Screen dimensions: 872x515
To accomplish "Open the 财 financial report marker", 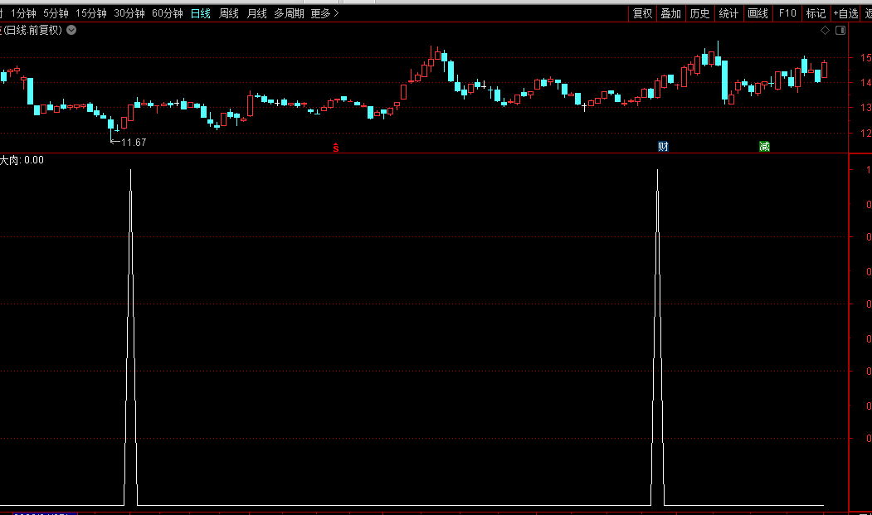I will [663, 147].
